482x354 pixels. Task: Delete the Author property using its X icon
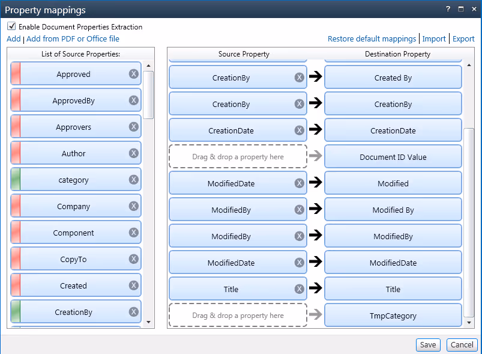click(x=133, y=153)
